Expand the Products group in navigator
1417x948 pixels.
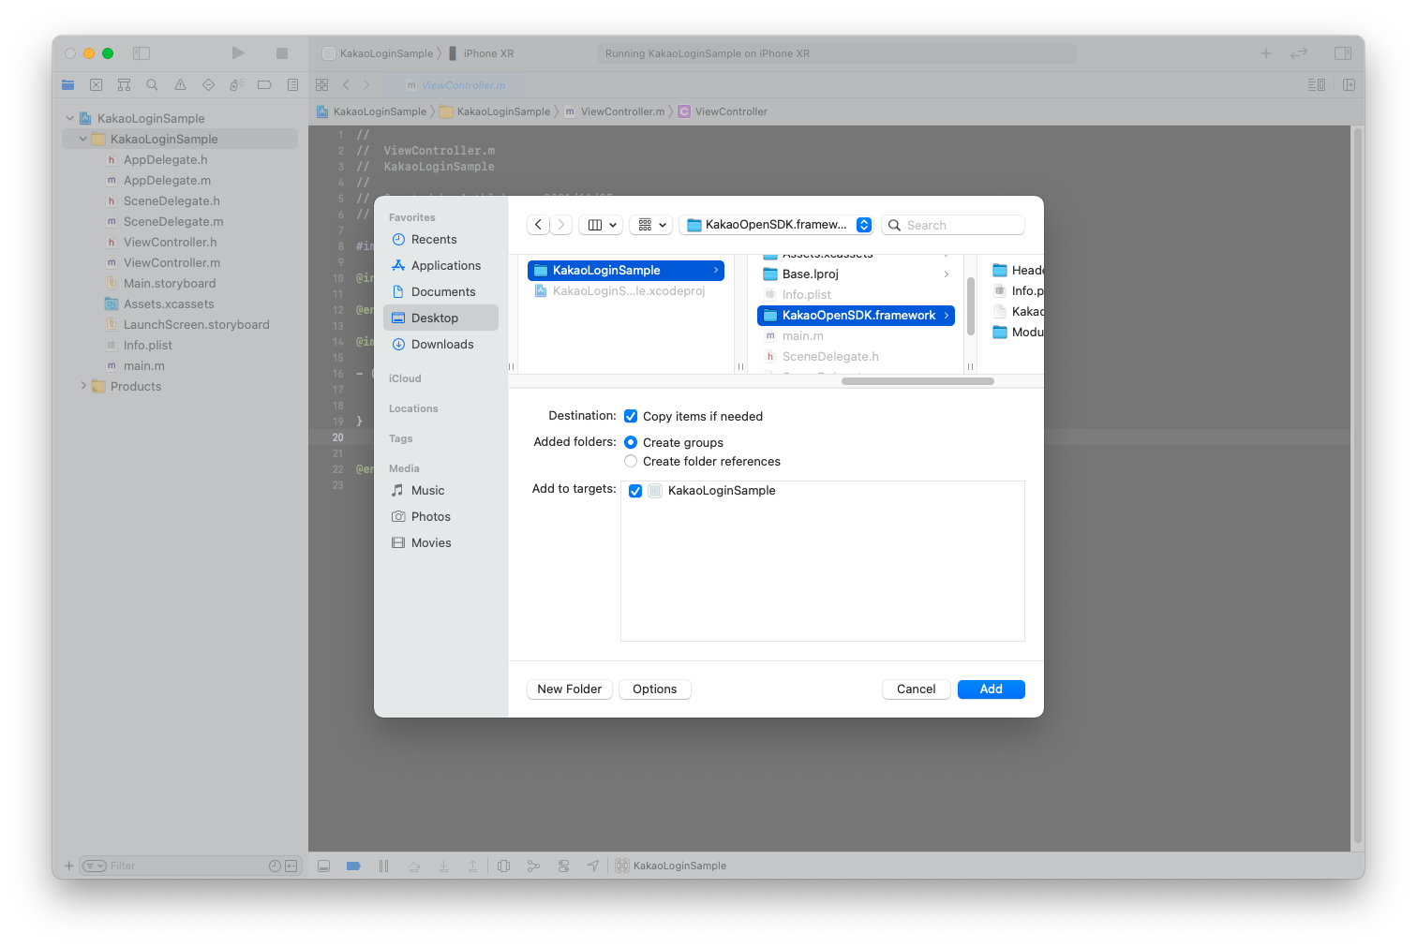tap(82, 387)
